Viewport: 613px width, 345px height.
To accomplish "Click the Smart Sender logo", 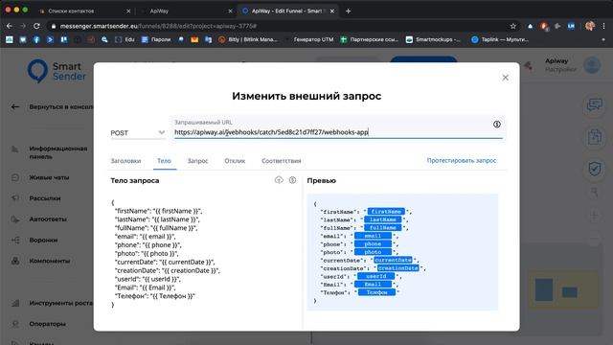I will (x=57, y=71).
